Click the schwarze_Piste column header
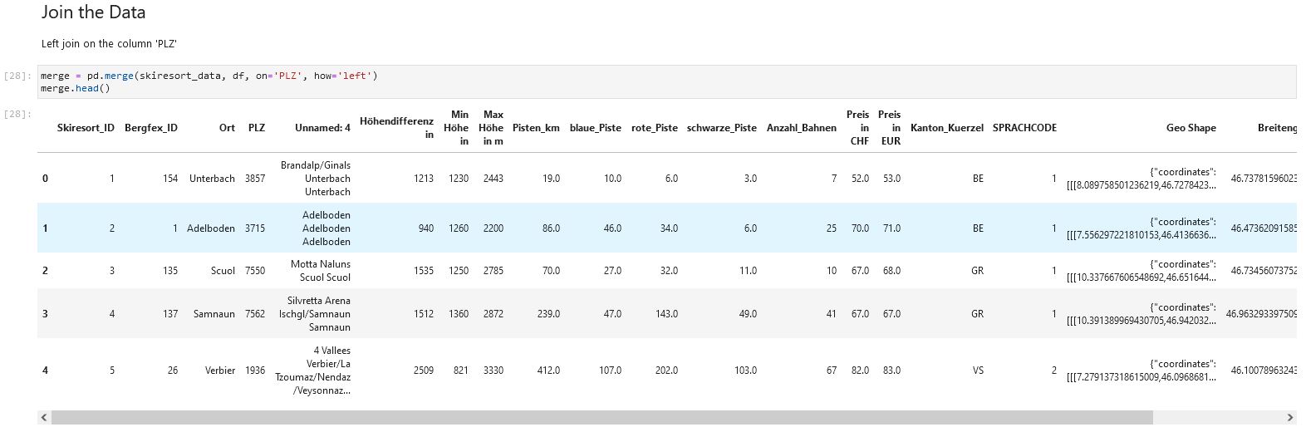 [x=721, y=128]
